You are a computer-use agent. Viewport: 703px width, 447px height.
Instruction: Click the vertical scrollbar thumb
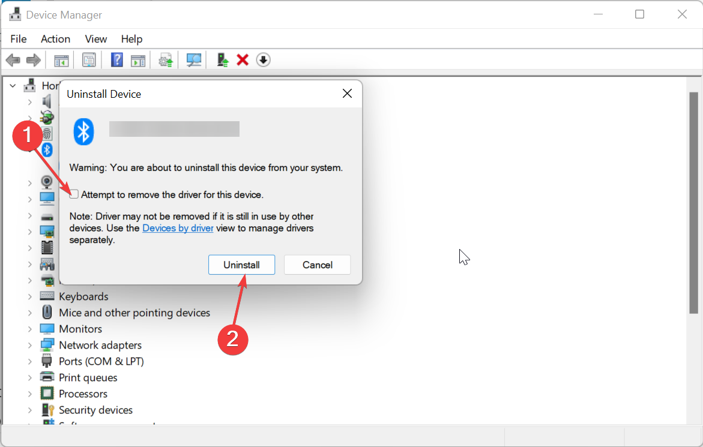pos(693,202)
